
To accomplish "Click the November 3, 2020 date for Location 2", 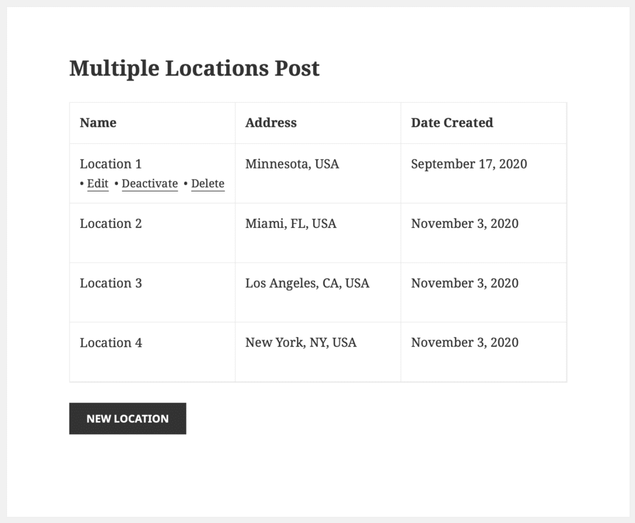I will pyautogui.click(x=464, y=223).
